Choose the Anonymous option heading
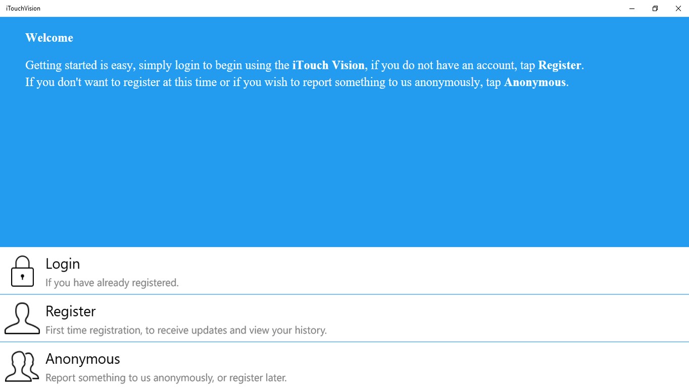This screenshot has width=689, height=387. tap(83, 358)
